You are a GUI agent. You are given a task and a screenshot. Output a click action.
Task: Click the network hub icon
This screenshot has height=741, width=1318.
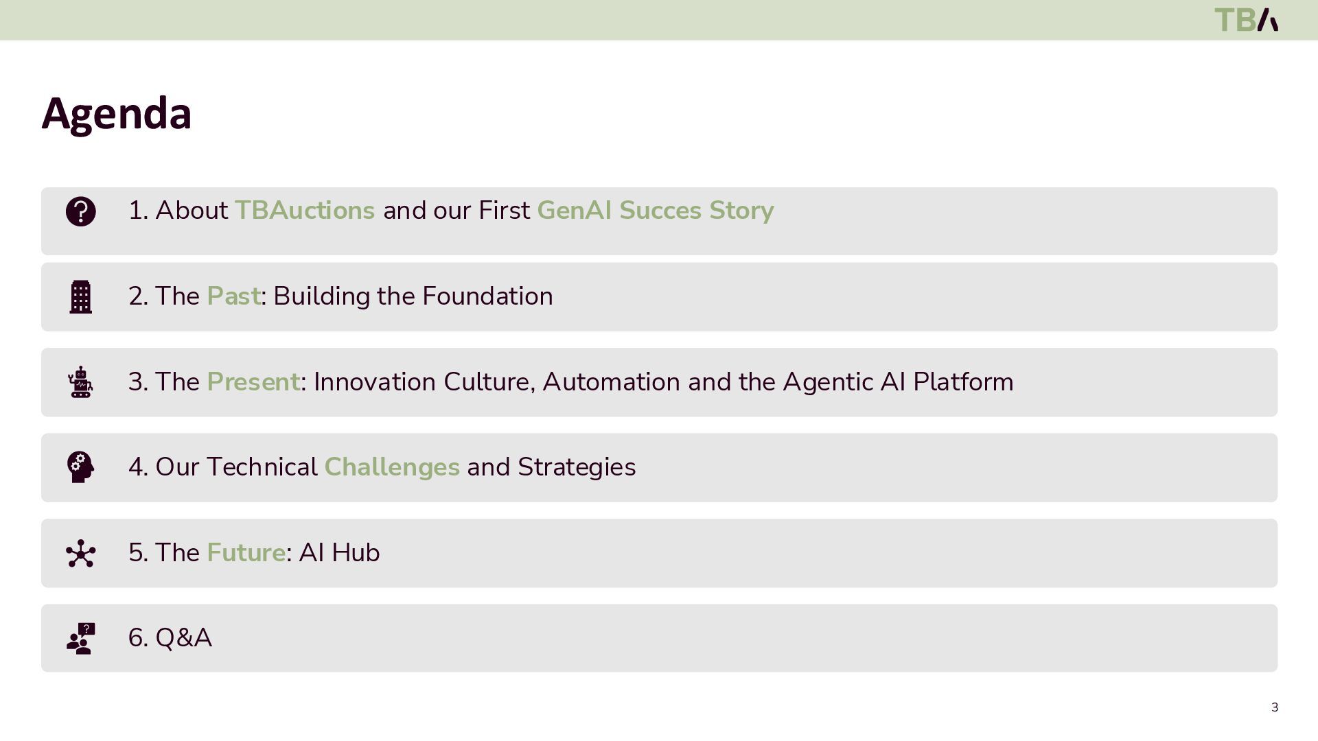[x=80, y=553]
